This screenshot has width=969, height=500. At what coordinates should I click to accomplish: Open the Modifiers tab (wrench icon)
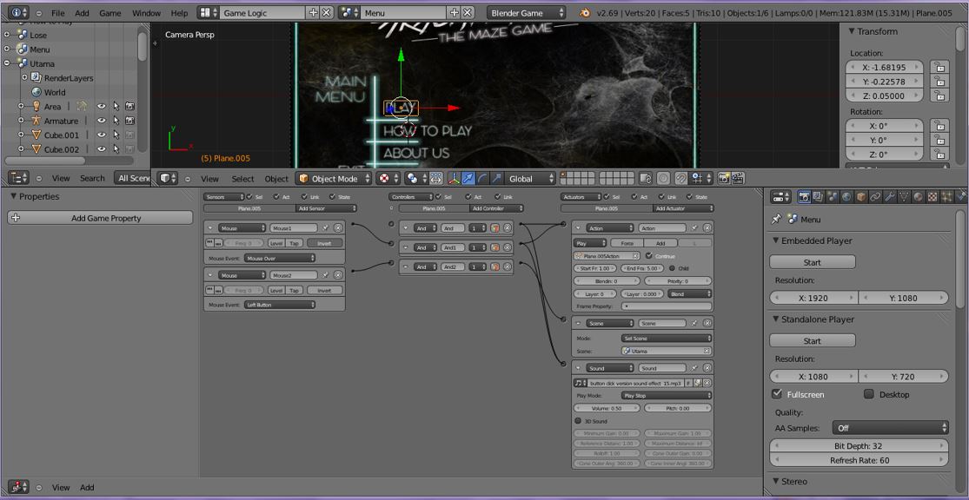click(x=889, y=199)
